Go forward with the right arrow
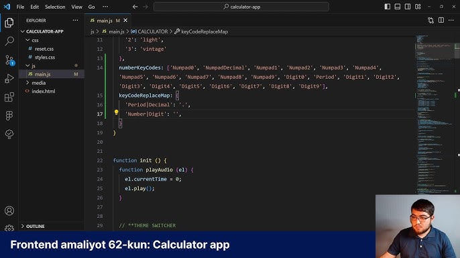Screen dimensions: 460x258 pos(146,7)
